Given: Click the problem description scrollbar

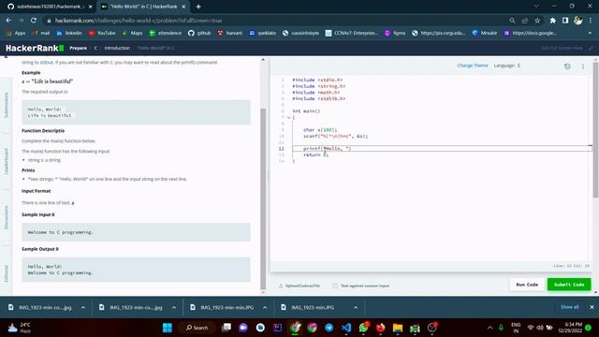Looking at the screenshot, I should 263,198.
